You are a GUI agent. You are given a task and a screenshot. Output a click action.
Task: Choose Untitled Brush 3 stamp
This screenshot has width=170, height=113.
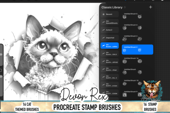coord(137,38)
